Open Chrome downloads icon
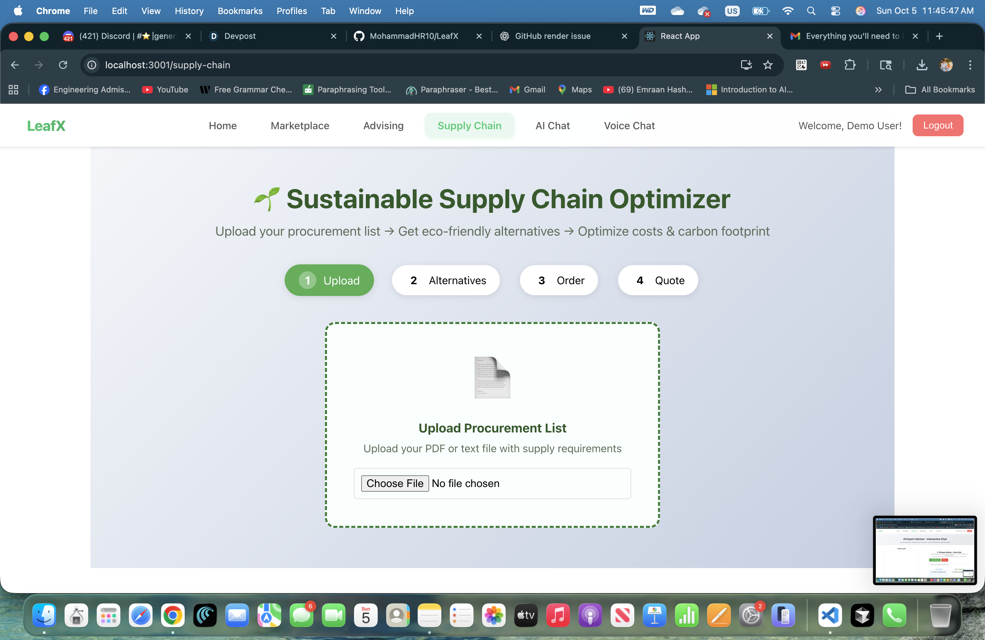 pyautogui.click(x=922, y=65)
